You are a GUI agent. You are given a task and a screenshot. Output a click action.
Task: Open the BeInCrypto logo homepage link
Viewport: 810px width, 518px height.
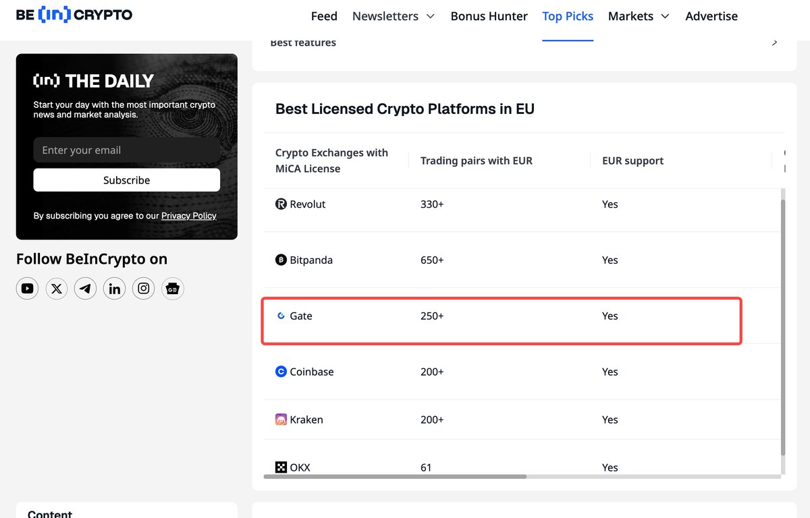point(74,14)
